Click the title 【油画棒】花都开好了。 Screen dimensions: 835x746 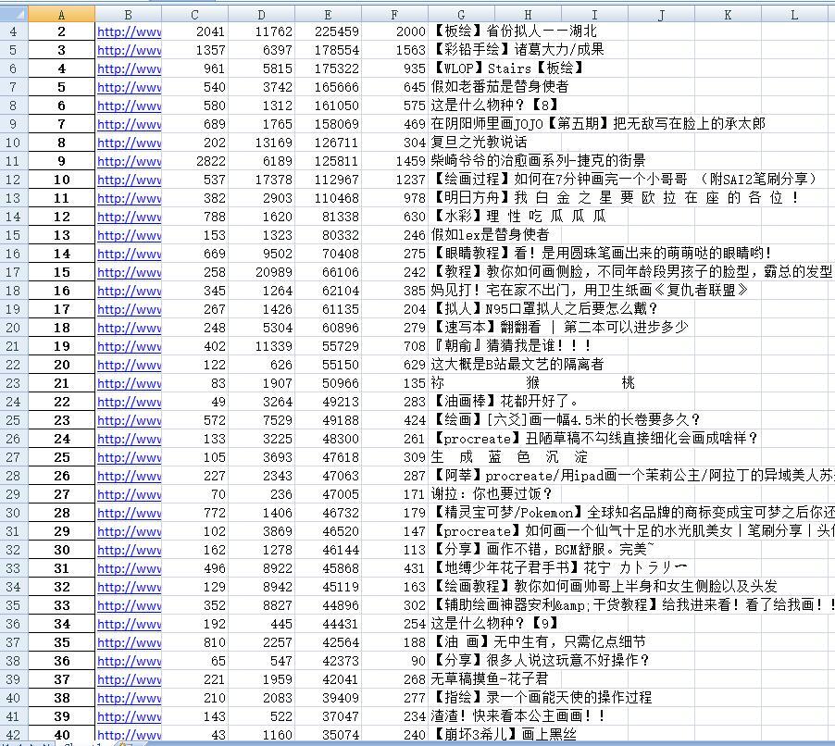[505, 401]
